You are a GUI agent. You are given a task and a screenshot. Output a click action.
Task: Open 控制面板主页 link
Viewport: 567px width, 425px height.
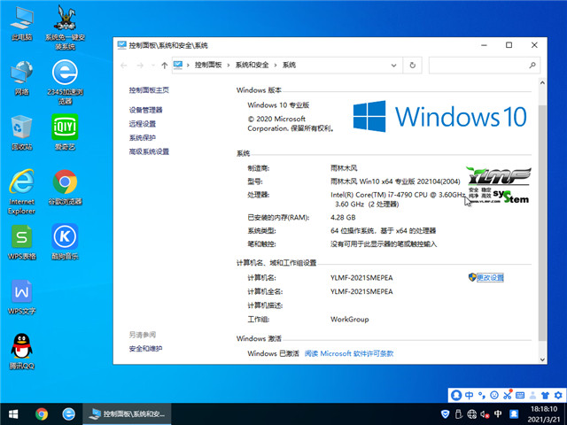[149, 90]
